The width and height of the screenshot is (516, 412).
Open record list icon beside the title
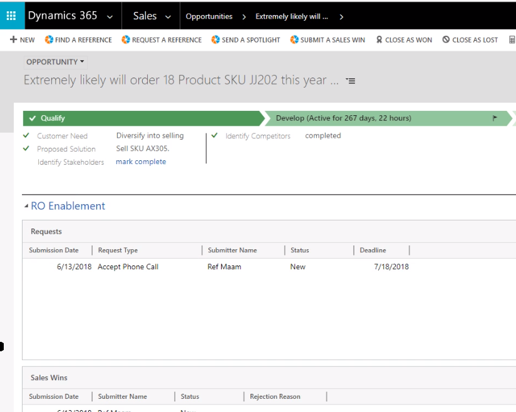click(351, 81)
